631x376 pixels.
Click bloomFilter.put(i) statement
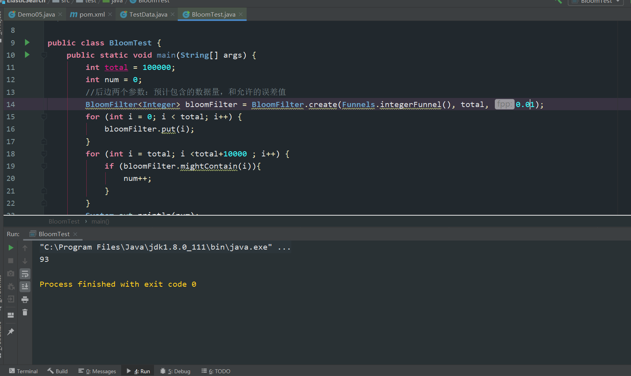(149, 129)
